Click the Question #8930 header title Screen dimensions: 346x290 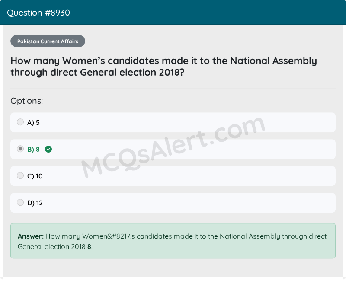click(38, 13)
